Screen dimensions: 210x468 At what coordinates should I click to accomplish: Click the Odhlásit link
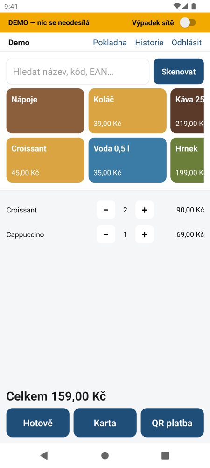(x=187, y=43)
